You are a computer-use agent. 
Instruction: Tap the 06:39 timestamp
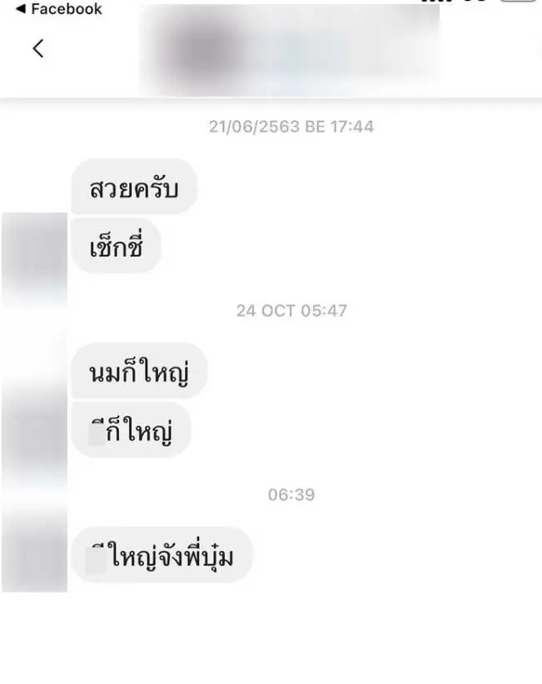pyautogui.click(x=291, y=495)
